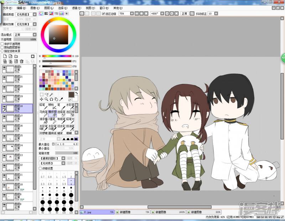The width and height of the screenshot is (285, 221).
Task: Click the zoom magnifier tool
Action: click(46, 99)
